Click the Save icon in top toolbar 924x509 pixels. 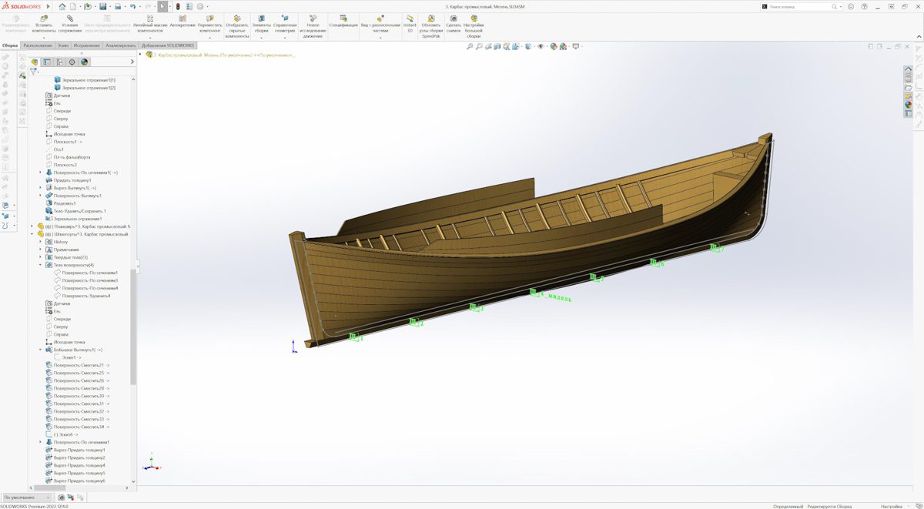pos(102,6)
